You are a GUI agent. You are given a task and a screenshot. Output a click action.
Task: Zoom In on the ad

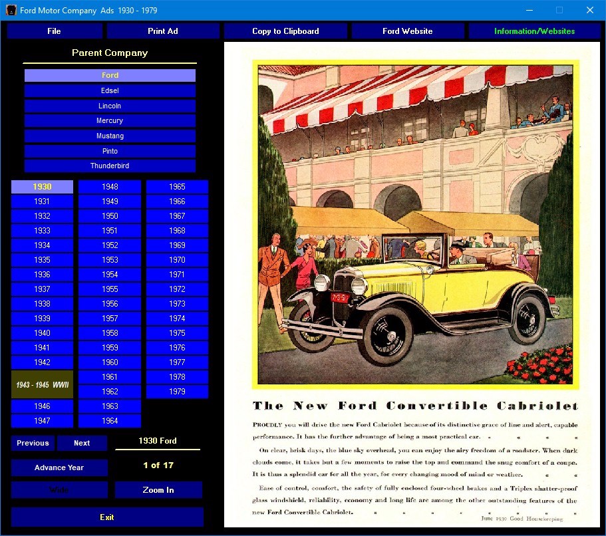(158, 490)
